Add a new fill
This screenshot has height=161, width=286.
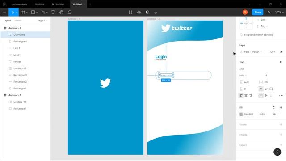pyautogui.click(x=281, y=107)
